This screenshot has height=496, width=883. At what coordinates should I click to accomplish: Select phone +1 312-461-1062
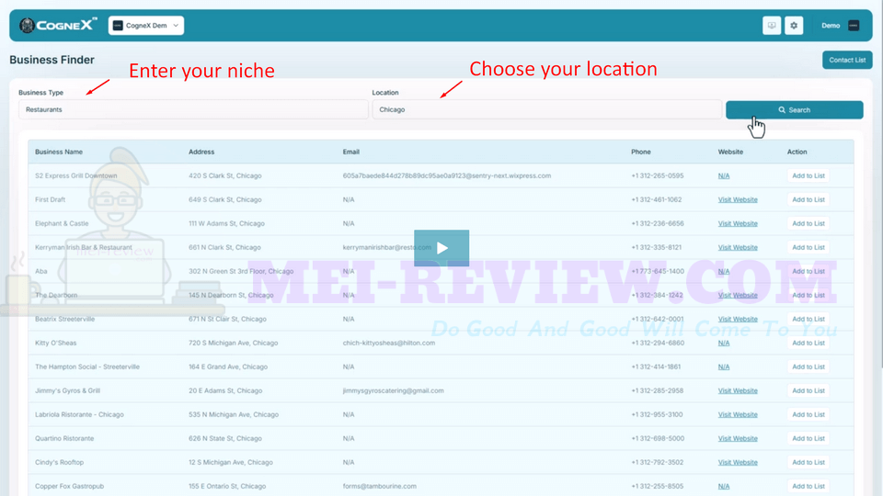point(656,199)
